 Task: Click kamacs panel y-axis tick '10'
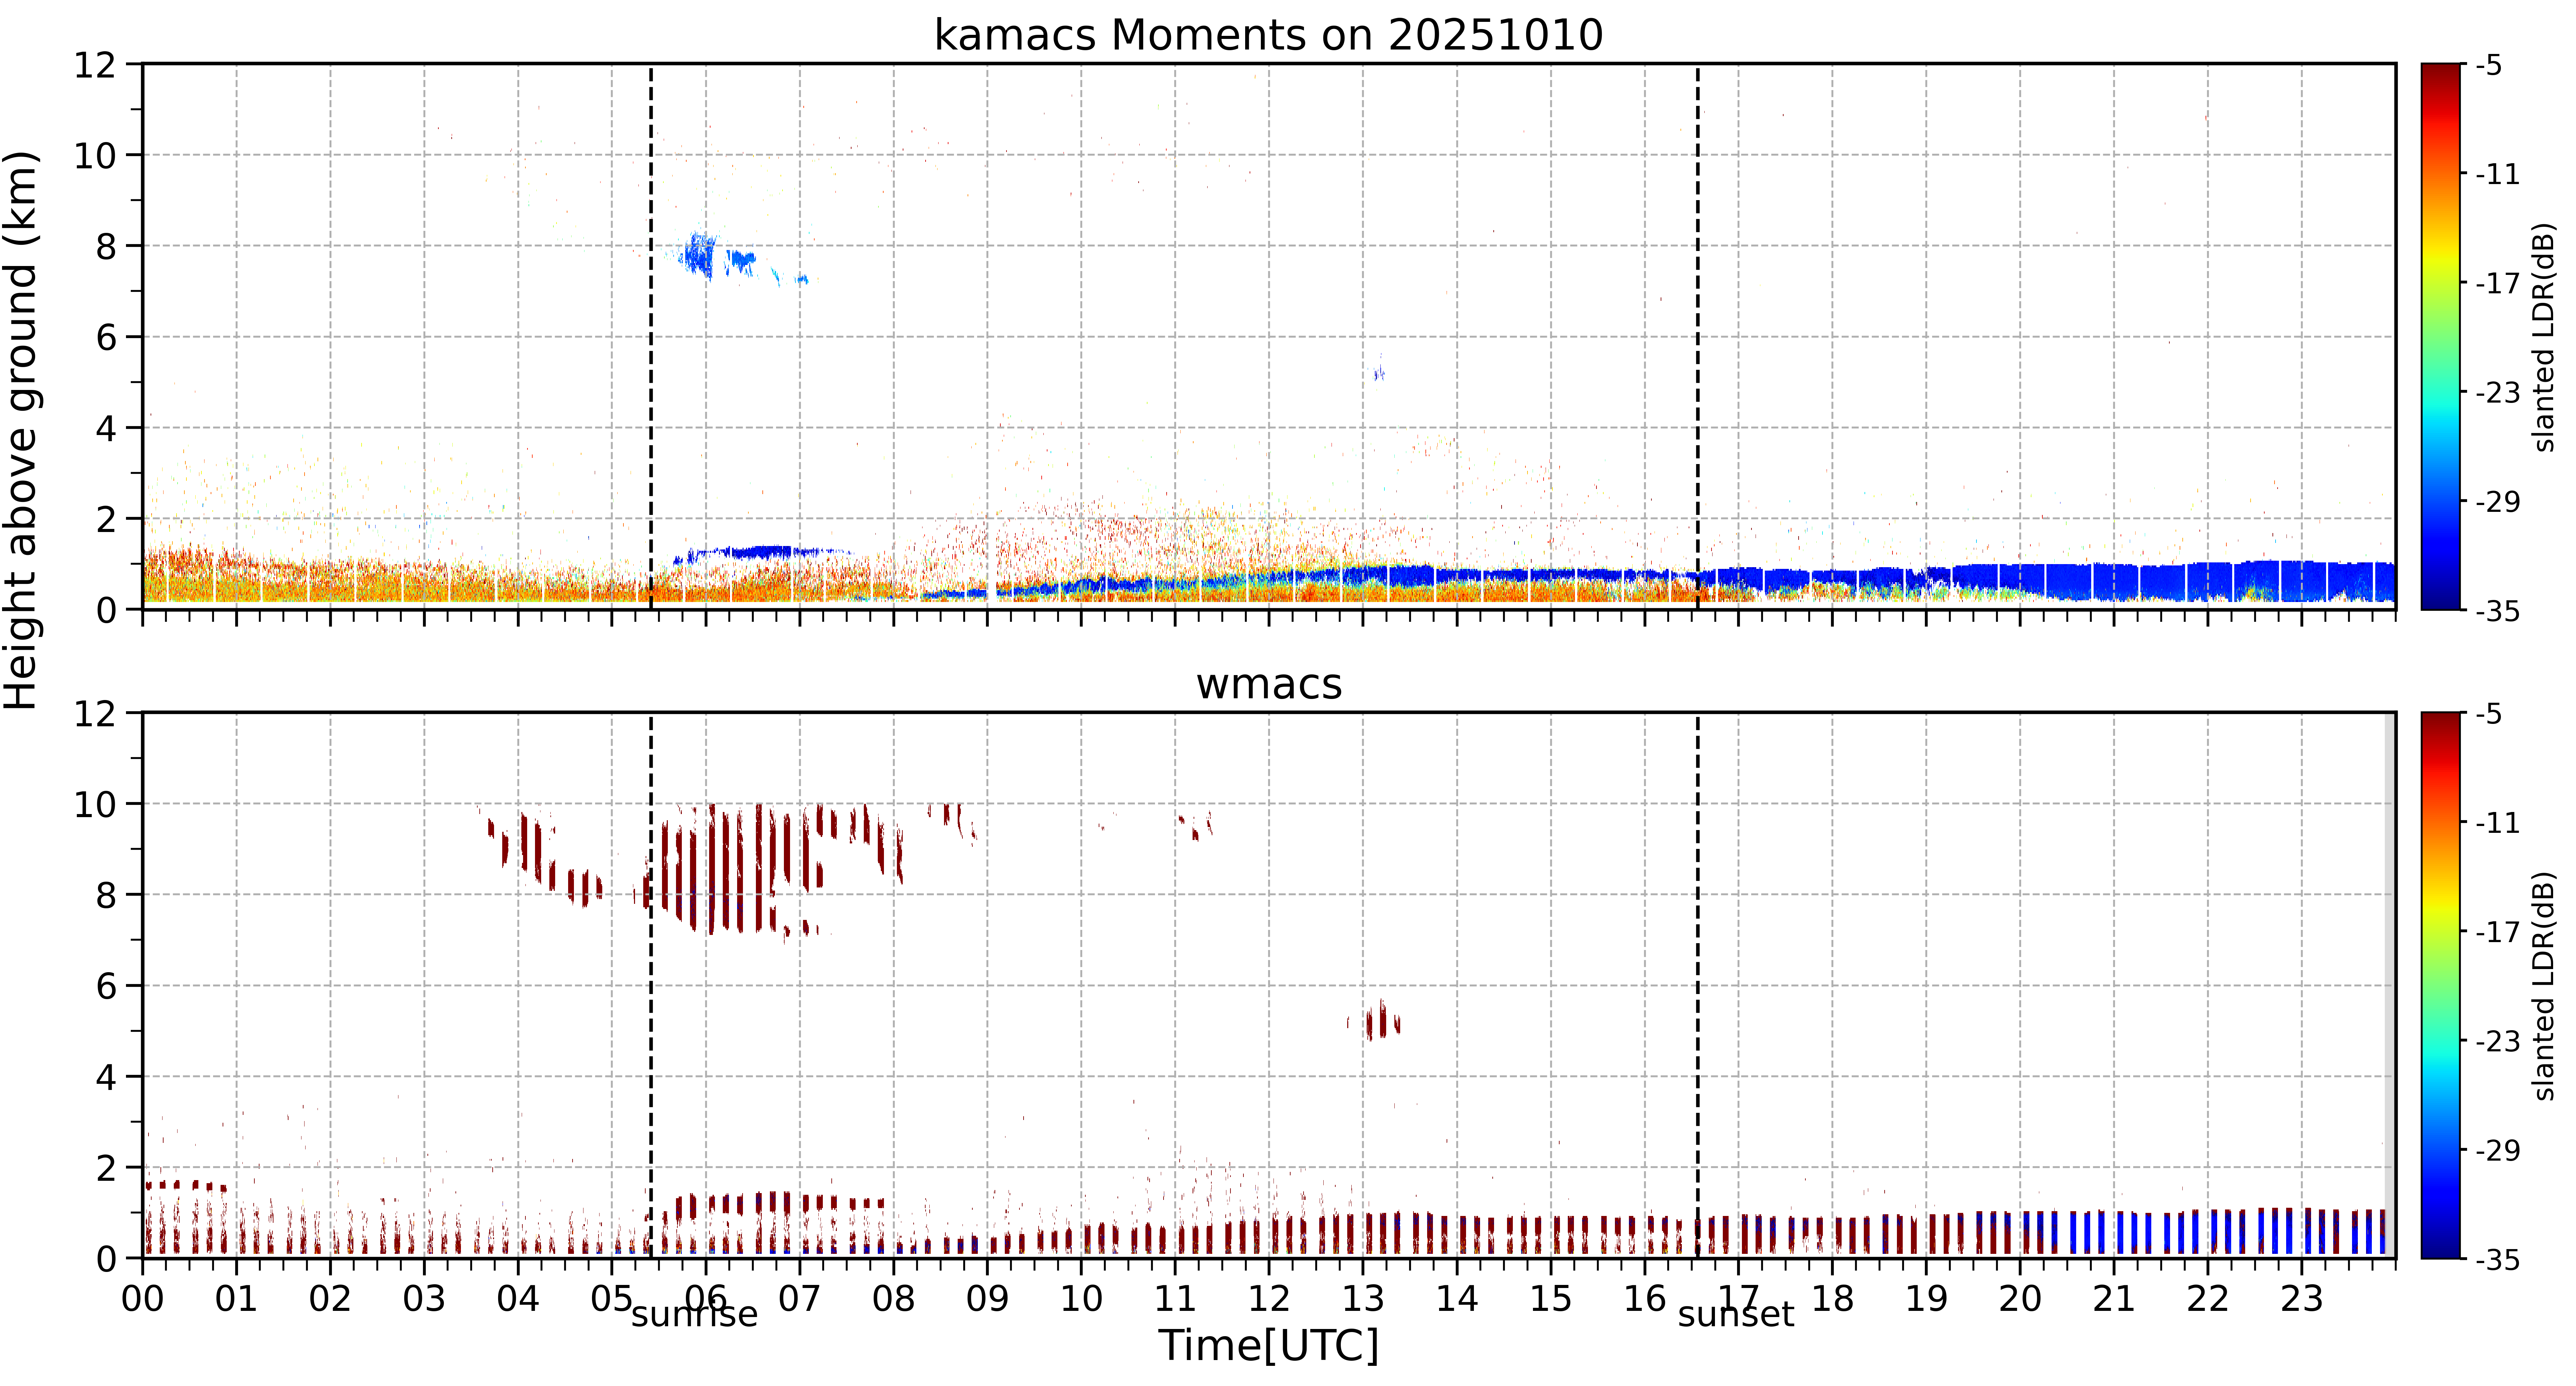tap(95, 156)
